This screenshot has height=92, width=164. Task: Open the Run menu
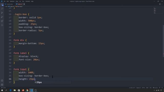click(23, 1)
